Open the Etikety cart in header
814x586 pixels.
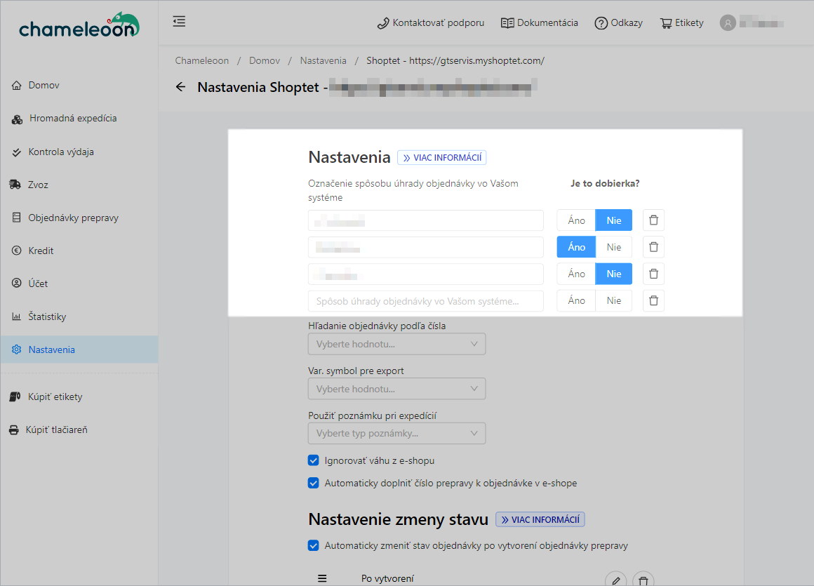[x=681, y=22]
